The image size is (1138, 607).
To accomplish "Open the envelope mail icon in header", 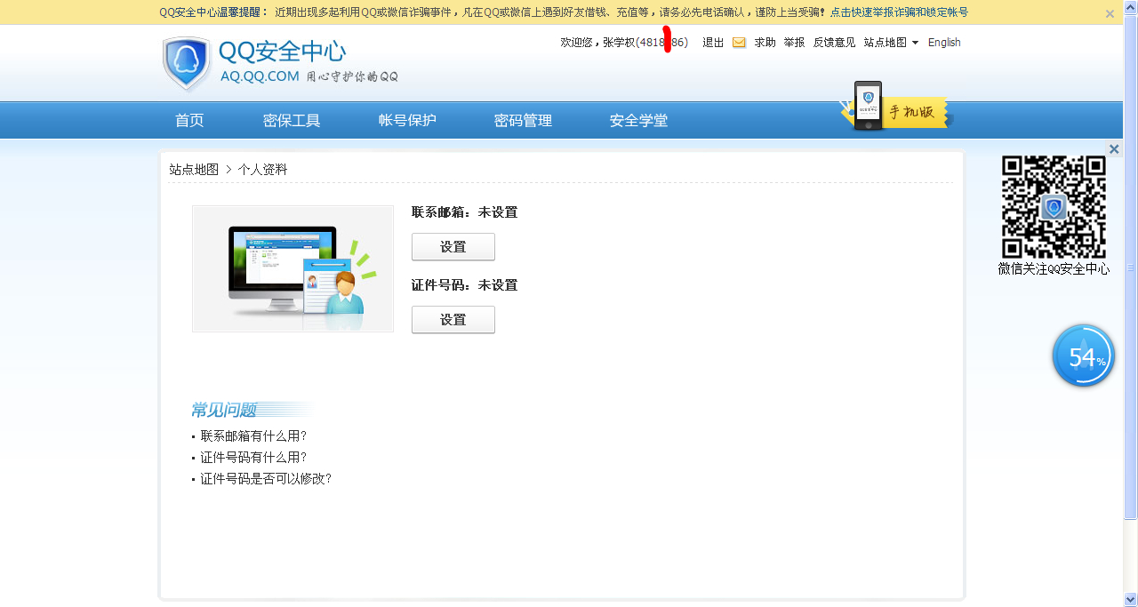I will [x=739, y=43].
